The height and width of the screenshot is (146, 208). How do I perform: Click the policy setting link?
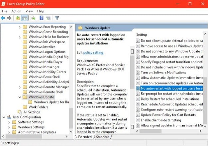(93, 52)
